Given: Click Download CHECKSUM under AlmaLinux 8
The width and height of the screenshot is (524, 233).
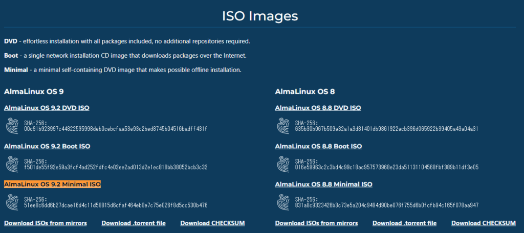Looking at the screenshot, I should click(x=484, y=223).
